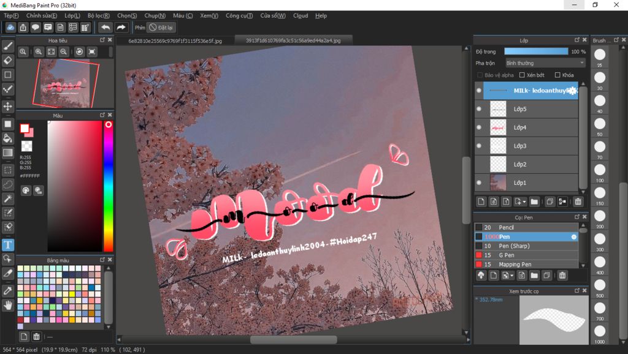Open the Chỉnh sửa(E) menu
This screenshot has height=354, width=628.
point(42,15)
